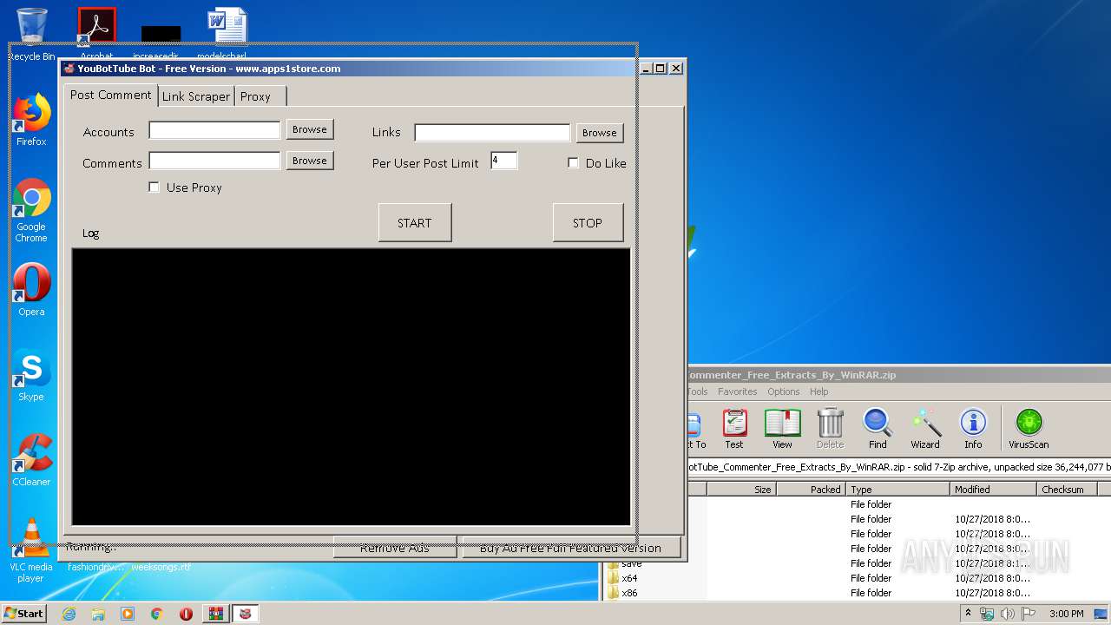Show hidden system tray icons
The width and height of the screenshot is (1111, 625).
968,614
